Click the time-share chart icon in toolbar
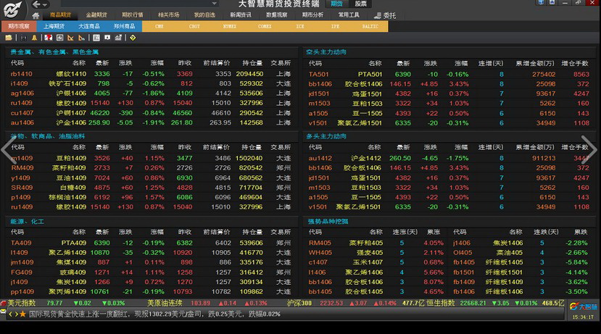Image resolution: width=601 pixels, height=334 pixels. point(59,38)
